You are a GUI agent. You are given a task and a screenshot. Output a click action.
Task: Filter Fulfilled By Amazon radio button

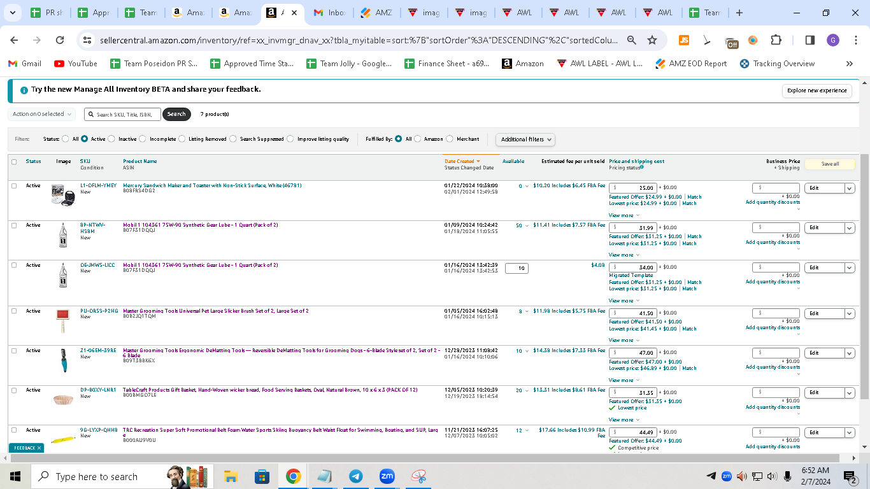pos(418,139)
